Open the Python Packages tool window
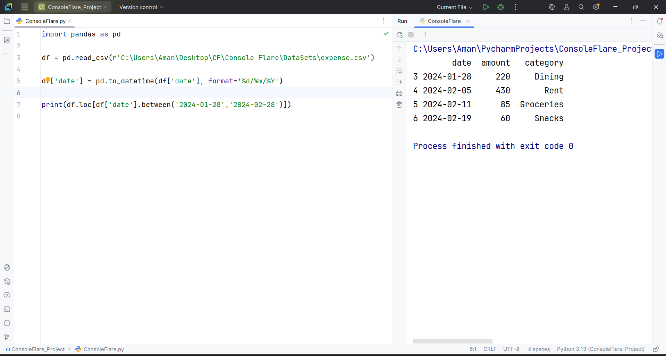 7,282
